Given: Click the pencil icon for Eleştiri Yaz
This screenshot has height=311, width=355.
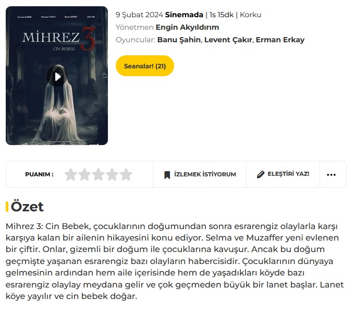Looking at the screenshot, I should tap(261, 174).
